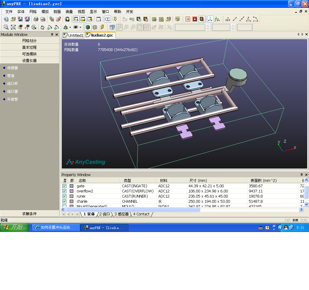Open the 文件 menu
This screenshot has height=290, width=309.
point(9,12)
